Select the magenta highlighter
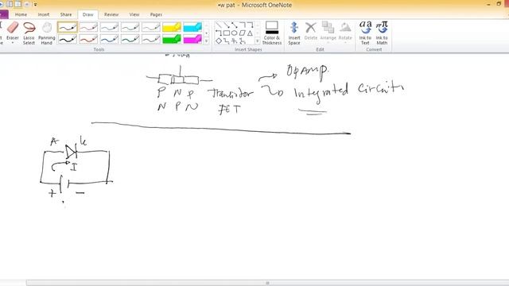This screenshot has width=509, height=286. [192, 39]
